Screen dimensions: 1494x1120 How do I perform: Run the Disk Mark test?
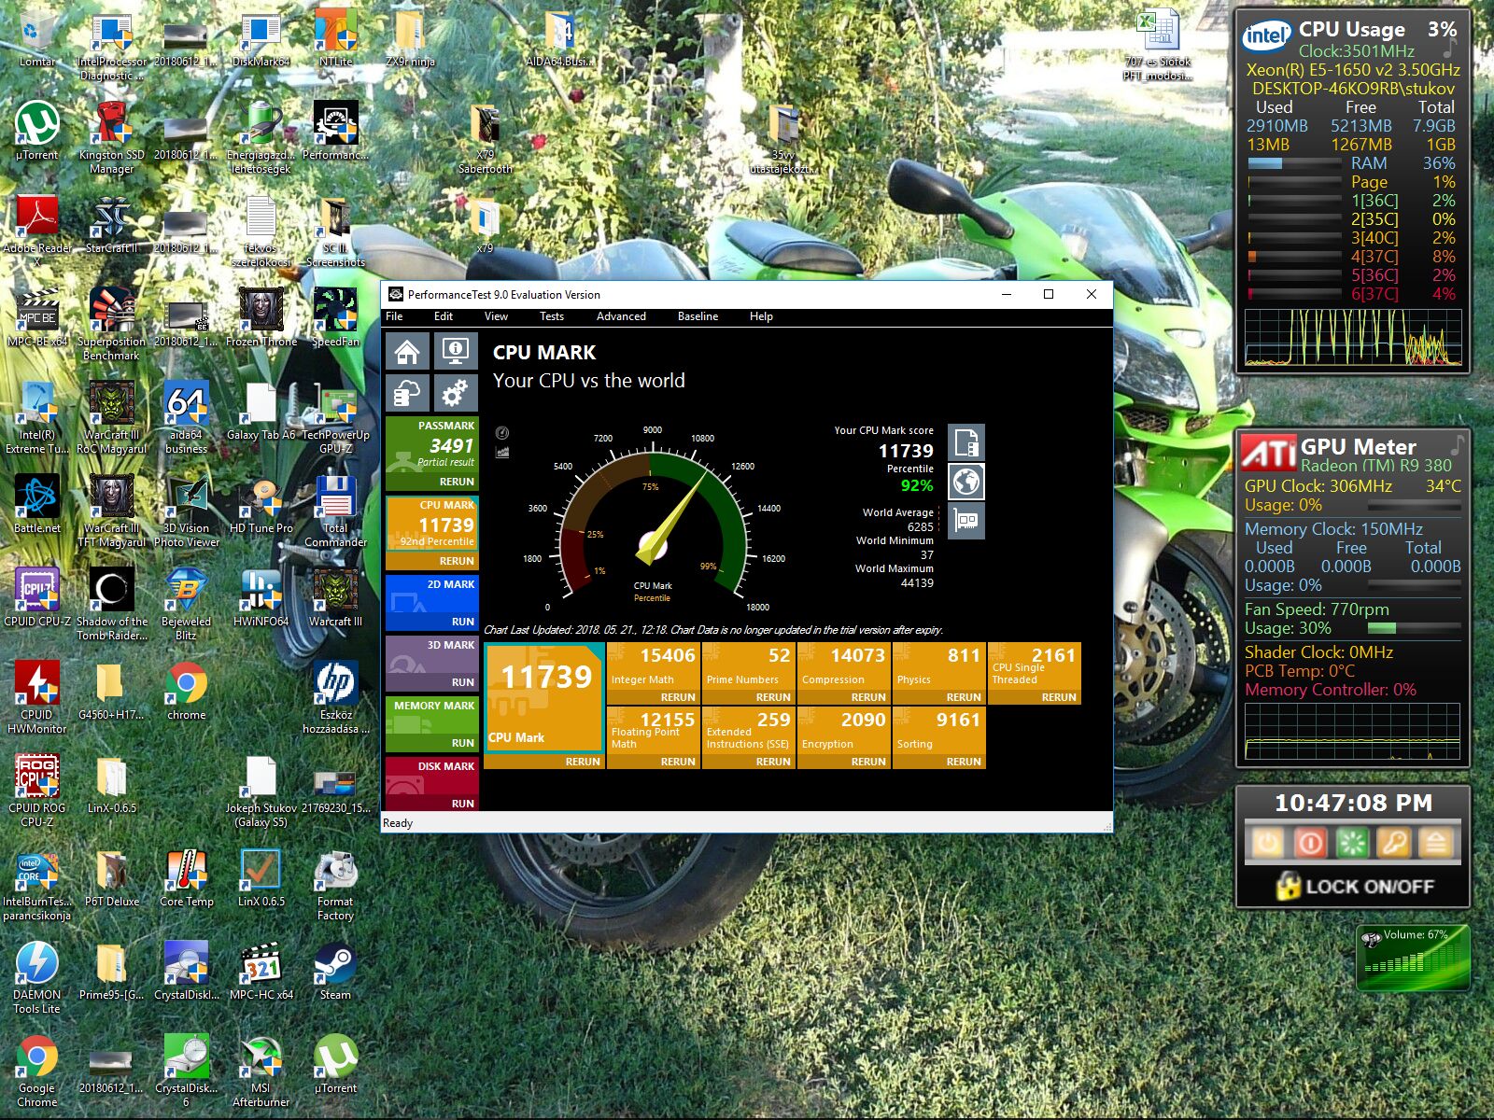click(x=463, y=804)
